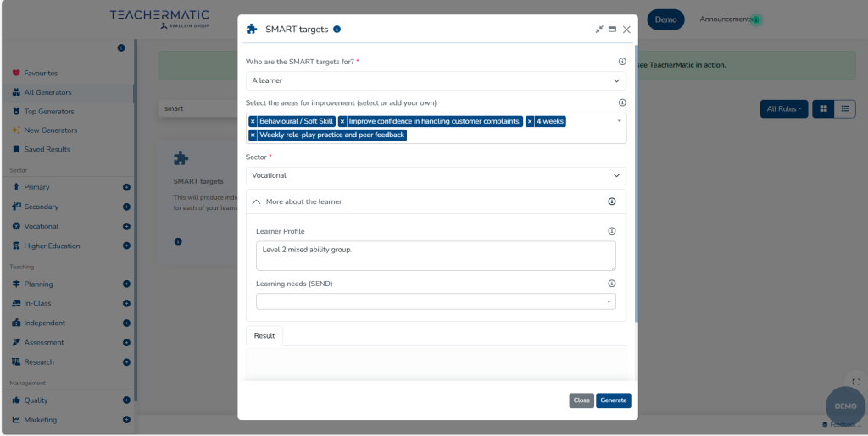Select the Result tab
The height and width of the screenshot is (436, 868).
pos(264,336)
